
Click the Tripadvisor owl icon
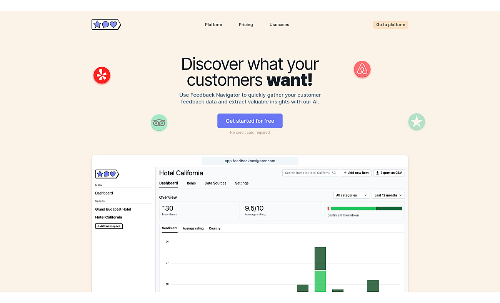(x=159, y=123)
